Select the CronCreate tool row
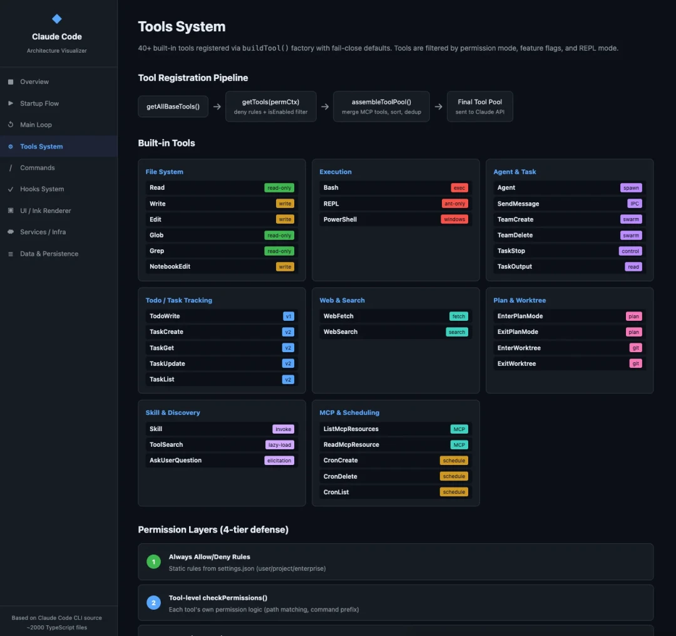 click(x=396, y=461)
